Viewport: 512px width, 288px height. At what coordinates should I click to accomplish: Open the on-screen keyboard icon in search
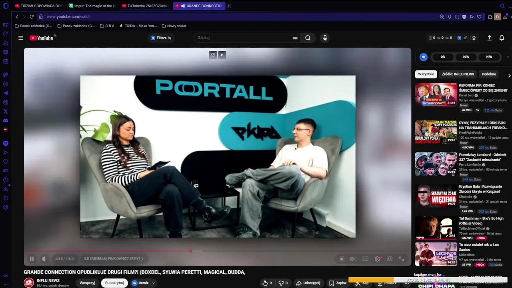click(295, 38)
